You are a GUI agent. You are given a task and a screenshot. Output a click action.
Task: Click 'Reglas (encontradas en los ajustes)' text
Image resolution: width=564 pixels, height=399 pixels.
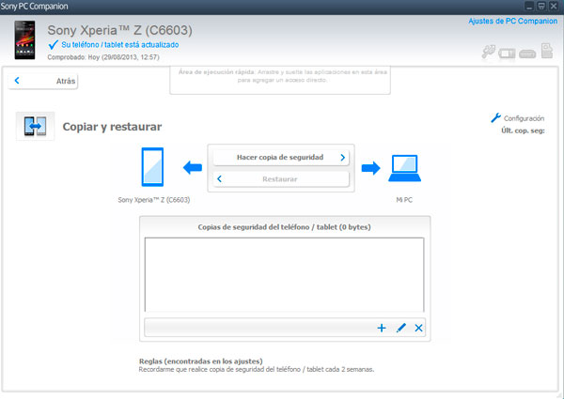pos(201,361)
